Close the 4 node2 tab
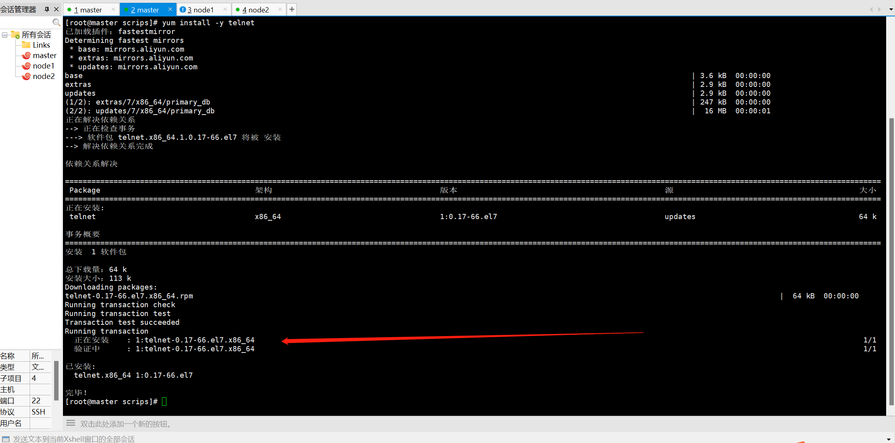This screenshot has height=443, width=895. (280, 9)
